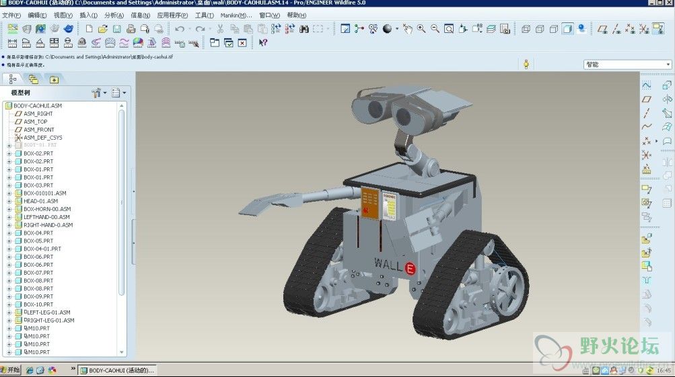Click the Zoom Out magnifier

point(435,29)
